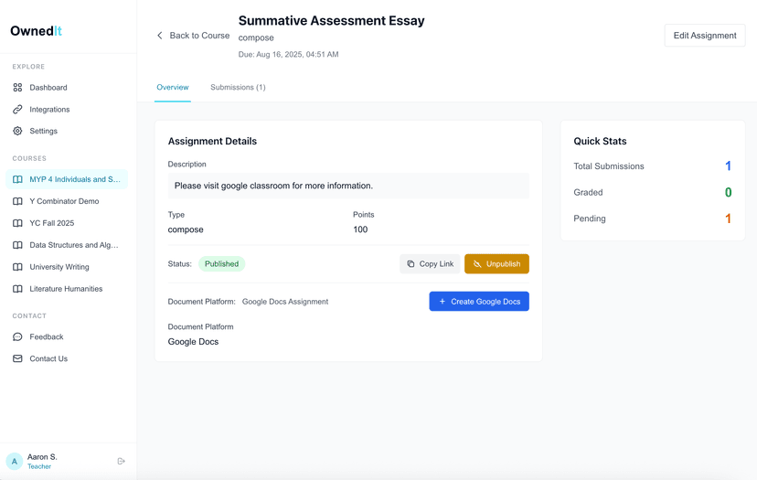
Task: Go to Integrations
Action: pos(67,109)
